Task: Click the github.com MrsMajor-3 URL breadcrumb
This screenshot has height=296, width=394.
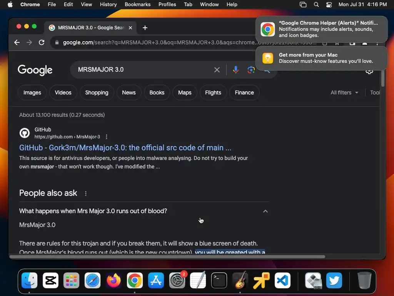Action: click(67, 137)
